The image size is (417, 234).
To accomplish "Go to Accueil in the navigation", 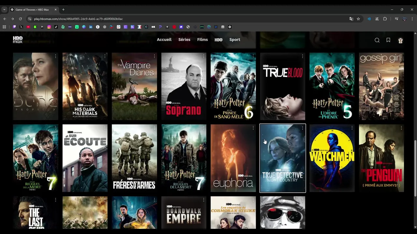I will 164,40.
